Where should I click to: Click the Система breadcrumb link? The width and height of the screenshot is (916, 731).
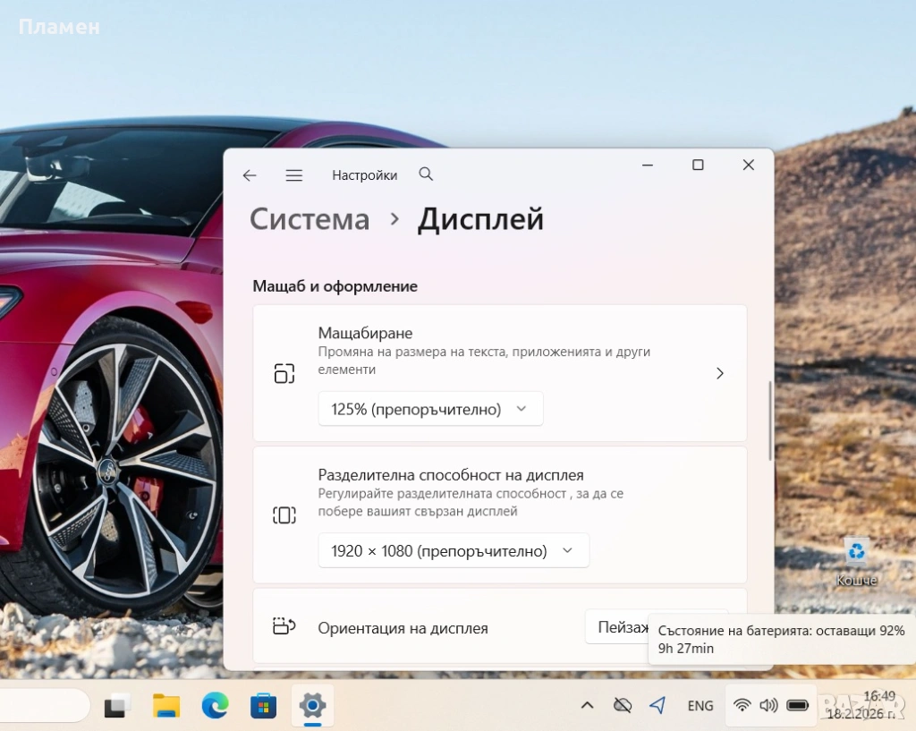[x=310, y=219]
